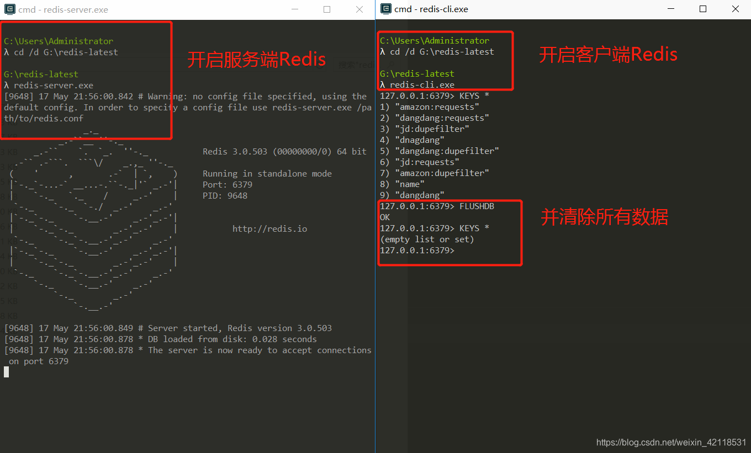Click the "dangdang:requests" key entry
Screen dimensions: 751x453
coord(435,118)
